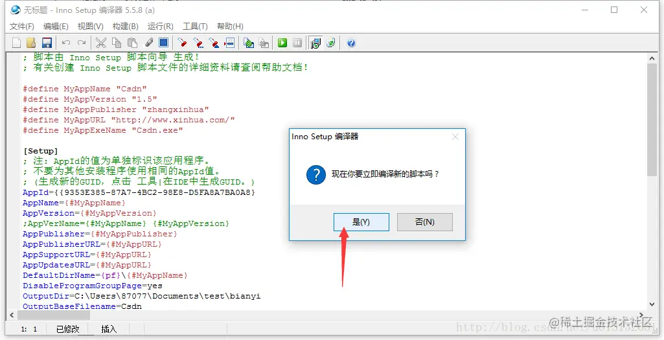664x340 pixels.
Task: Open the 帮助(H) menu
Action: (230, 27)
